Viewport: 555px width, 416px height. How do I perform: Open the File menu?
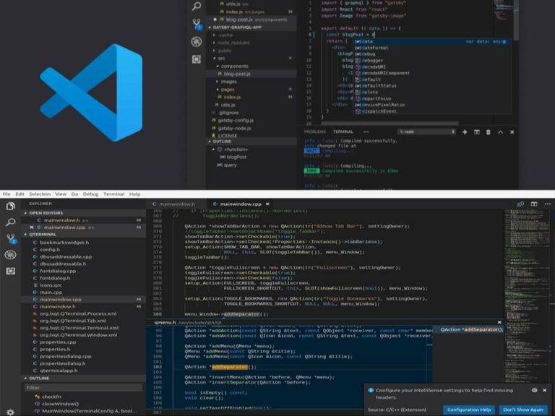[x=7, y=194]
